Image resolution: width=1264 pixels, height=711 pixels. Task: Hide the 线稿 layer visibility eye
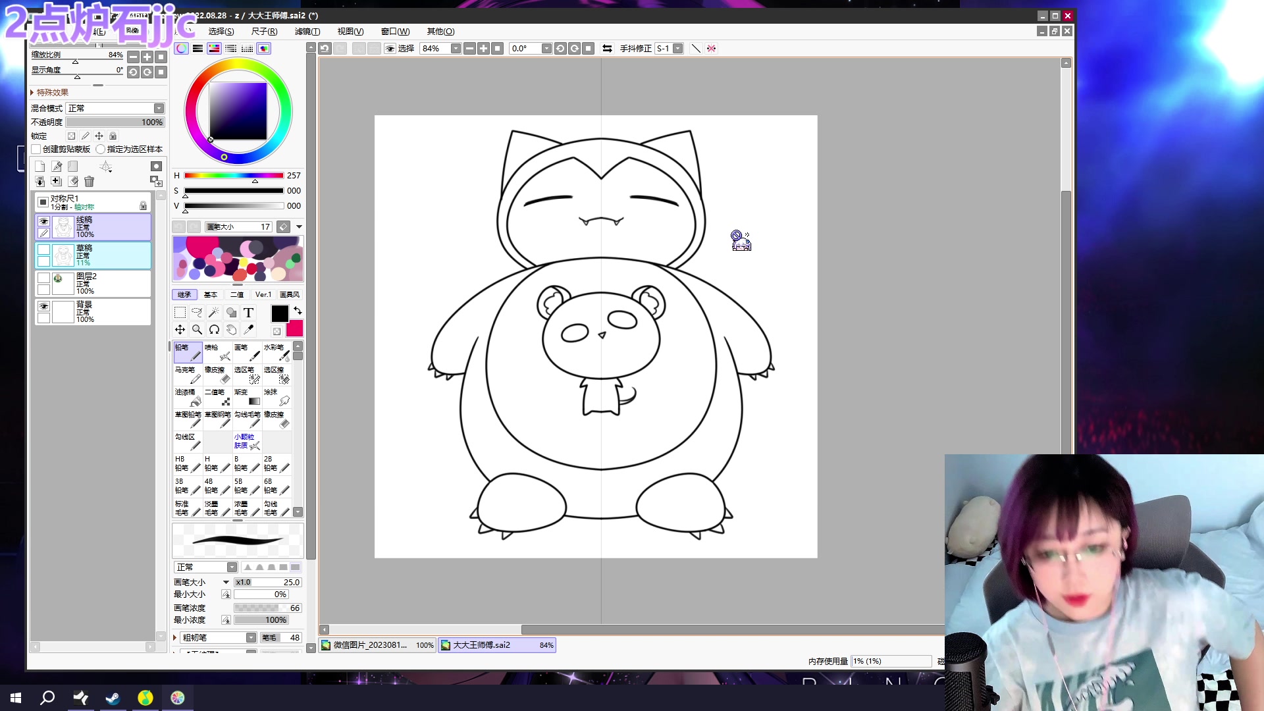(x=43, y=221)
